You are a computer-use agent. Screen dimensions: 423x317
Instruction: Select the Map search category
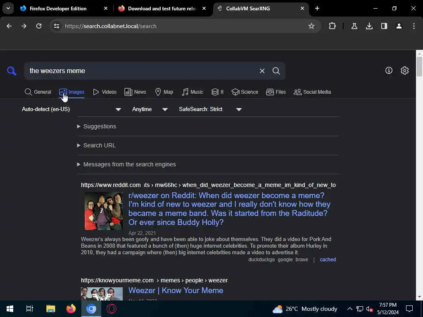[164, 92]
